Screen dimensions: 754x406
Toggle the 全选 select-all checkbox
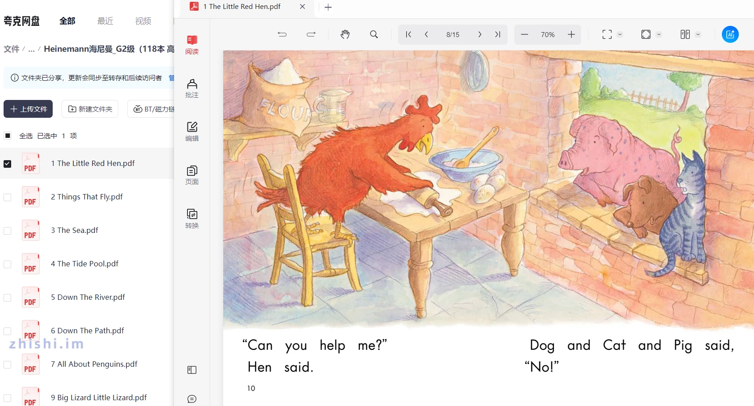8,136
